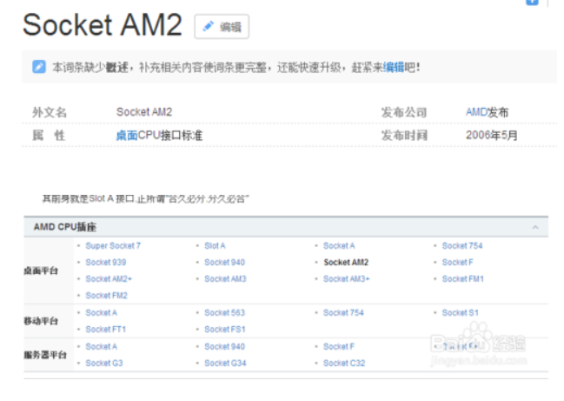Open Socket A link in 桌面平台 row
This screenshot has height=401, width=564.
(x=339, y=246)
